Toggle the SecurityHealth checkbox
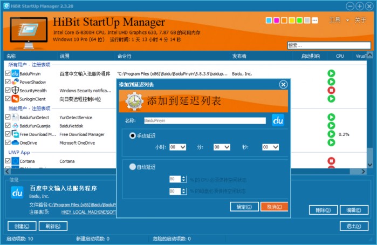 pos(8,90)
